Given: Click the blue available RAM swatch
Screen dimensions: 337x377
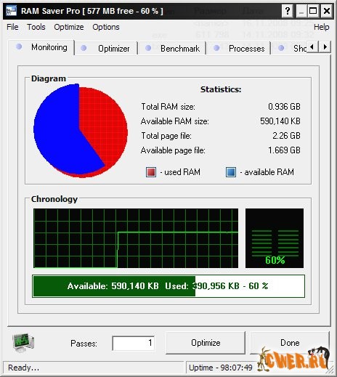Looking at the screenshot, I should click(x=231, y=172).
